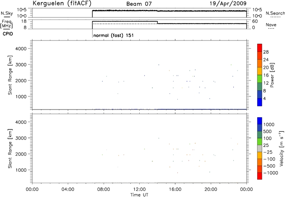The width and height of the screenshot is (285, 197).
Task: Select the 'Beam 07' heading
Action: (139, 4)
